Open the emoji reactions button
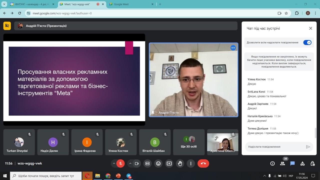This screenshot has width=320, height=180. click(x=158, y=163)
